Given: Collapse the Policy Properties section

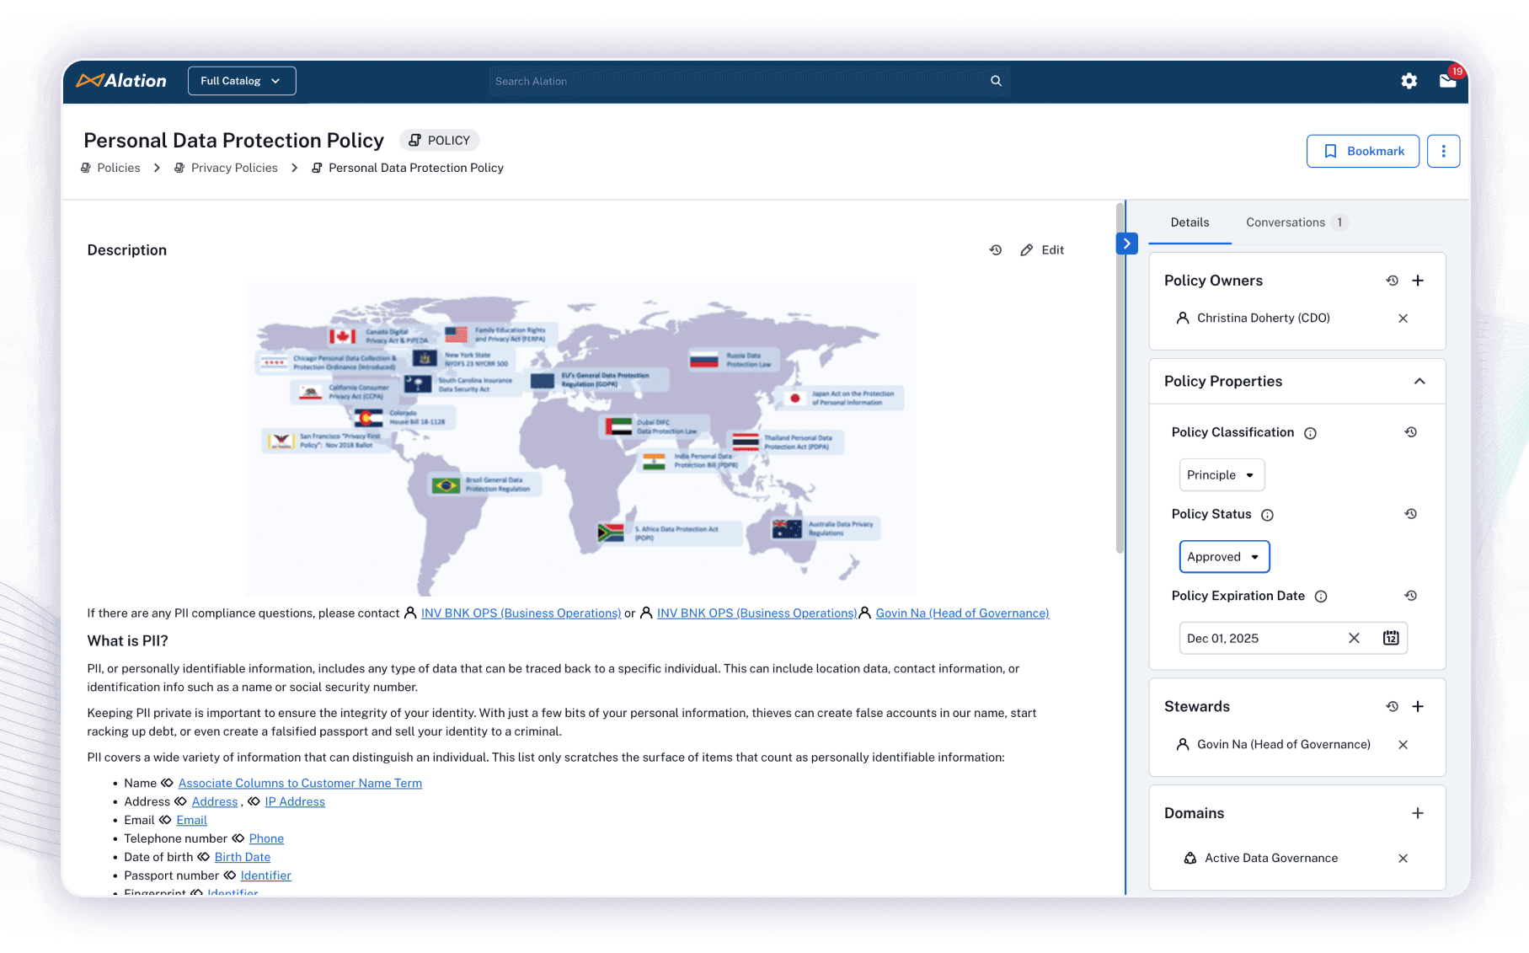Looking at the screenshot, I should click(x=1420, y=381).
